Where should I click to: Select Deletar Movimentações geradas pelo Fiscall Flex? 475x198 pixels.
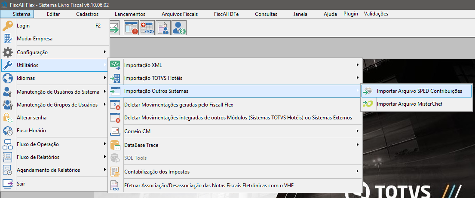coord(236,105)
